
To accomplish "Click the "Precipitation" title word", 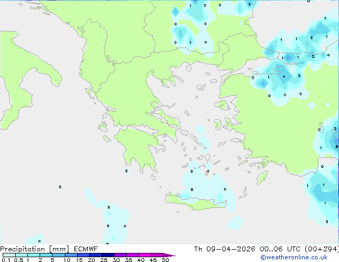I will pos(22,249).
